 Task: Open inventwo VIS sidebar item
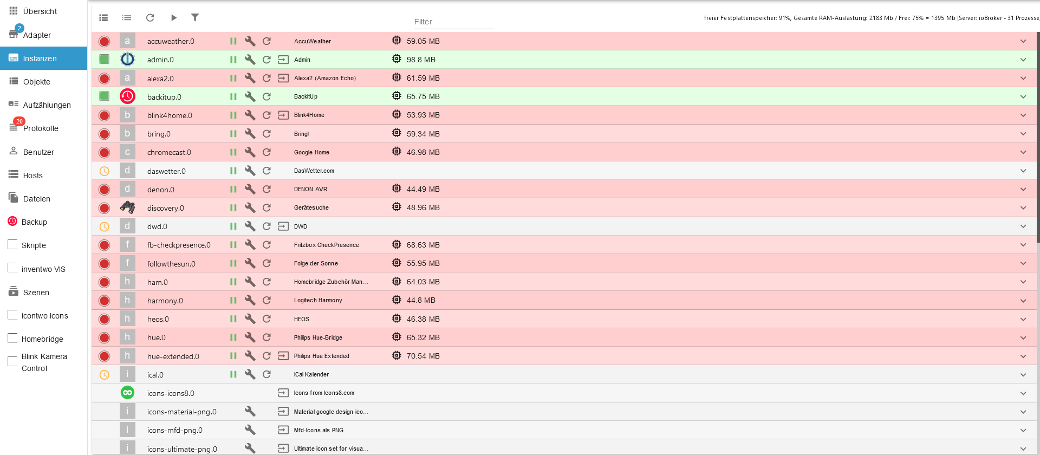tap(43, 269)
